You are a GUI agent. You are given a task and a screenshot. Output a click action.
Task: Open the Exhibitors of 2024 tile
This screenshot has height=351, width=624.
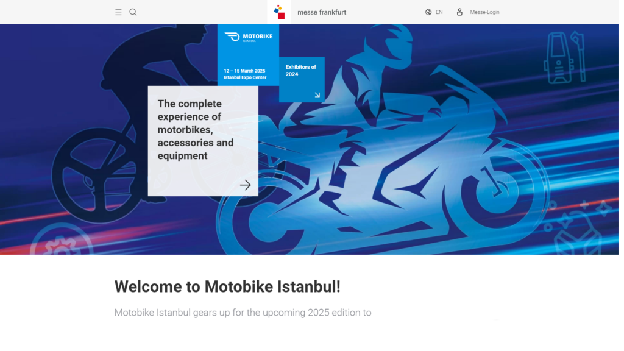(302, 80)
